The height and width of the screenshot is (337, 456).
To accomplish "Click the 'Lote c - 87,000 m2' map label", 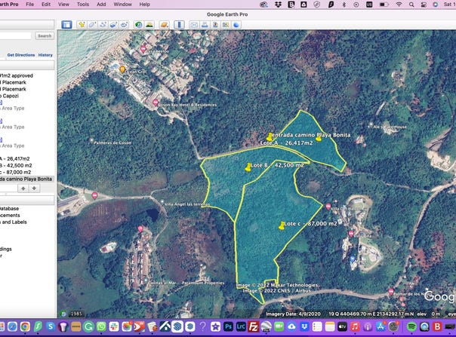I will pos(310,223).
